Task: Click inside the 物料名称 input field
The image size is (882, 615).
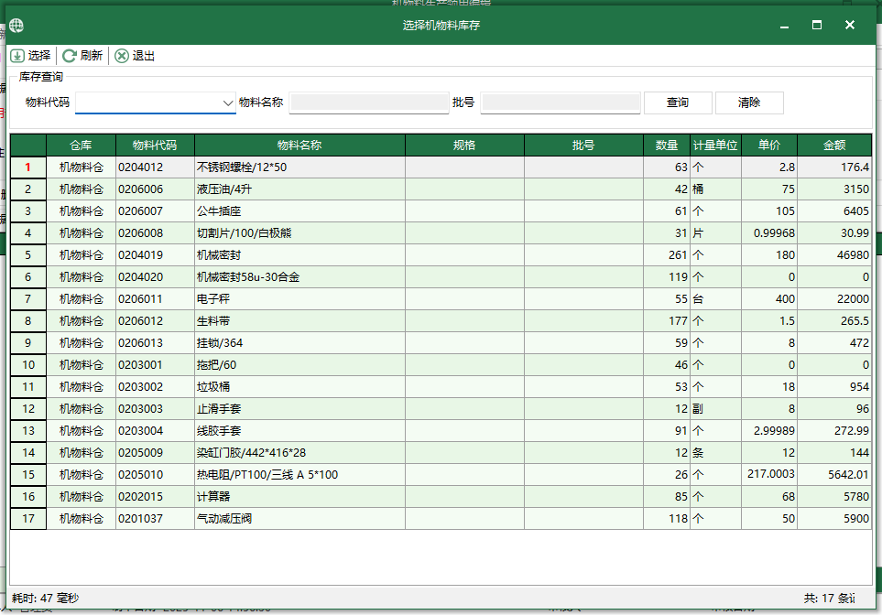Action: pos(369,102)
